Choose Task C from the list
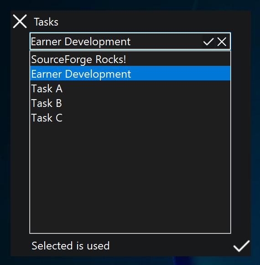The width and height of the screenshot is (260, 265). coord(130,117)
